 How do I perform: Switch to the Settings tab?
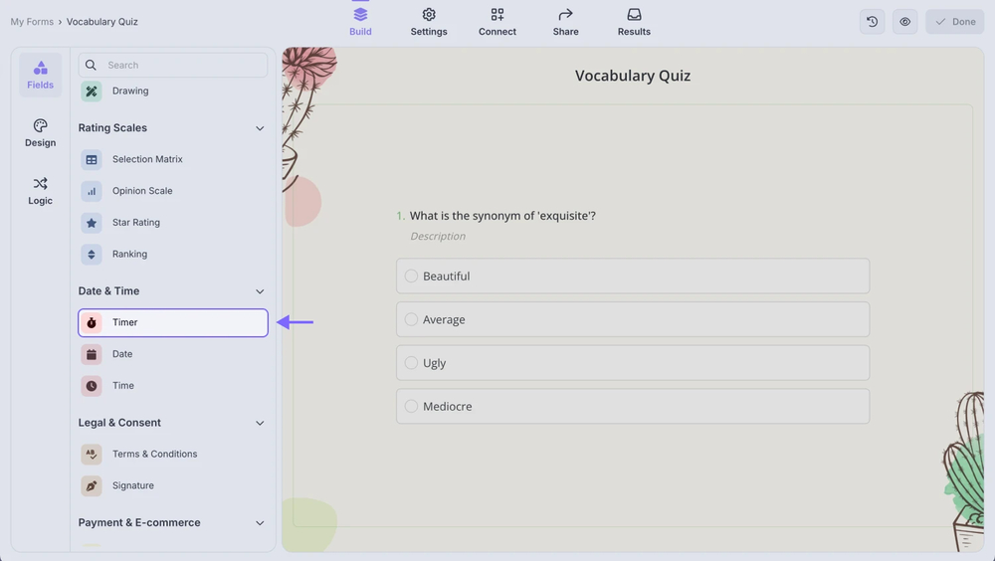(429, 22)
